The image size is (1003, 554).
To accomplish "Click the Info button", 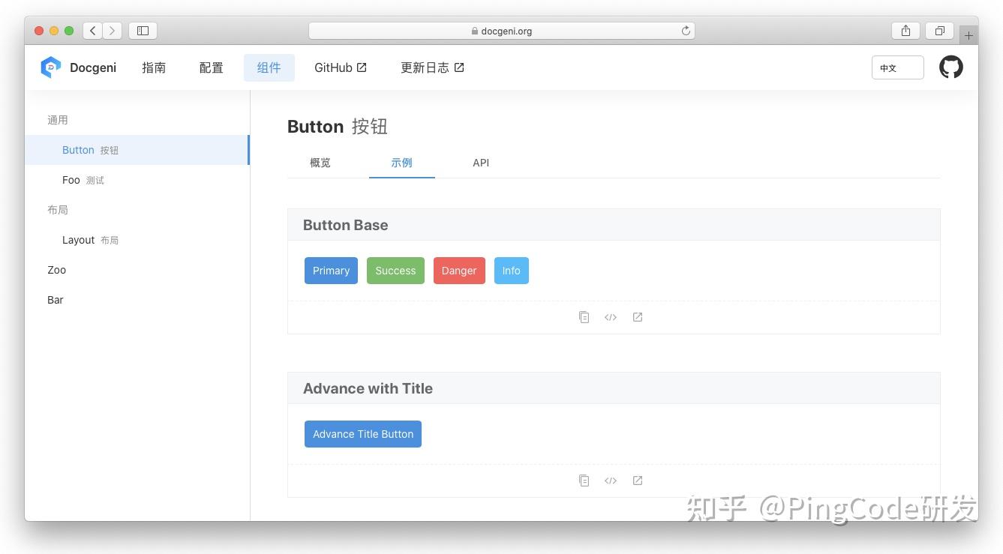I will coord(512,271).
